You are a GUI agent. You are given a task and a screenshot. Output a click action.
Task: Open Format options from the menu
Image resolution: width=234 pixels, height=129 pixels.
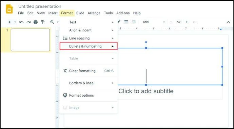point(89,96)
